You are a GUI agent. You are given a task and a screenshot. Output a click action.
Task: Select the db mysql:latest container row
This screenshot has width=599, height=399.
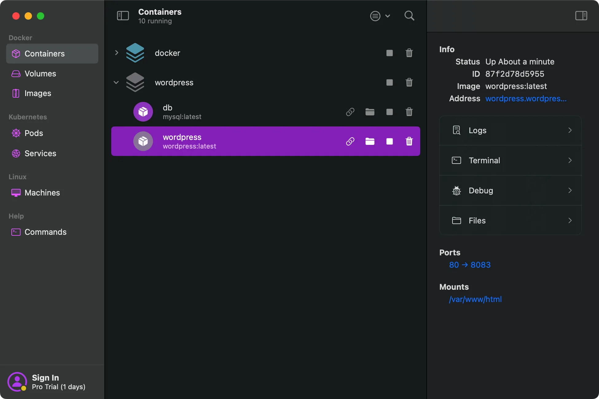point(266,112)
